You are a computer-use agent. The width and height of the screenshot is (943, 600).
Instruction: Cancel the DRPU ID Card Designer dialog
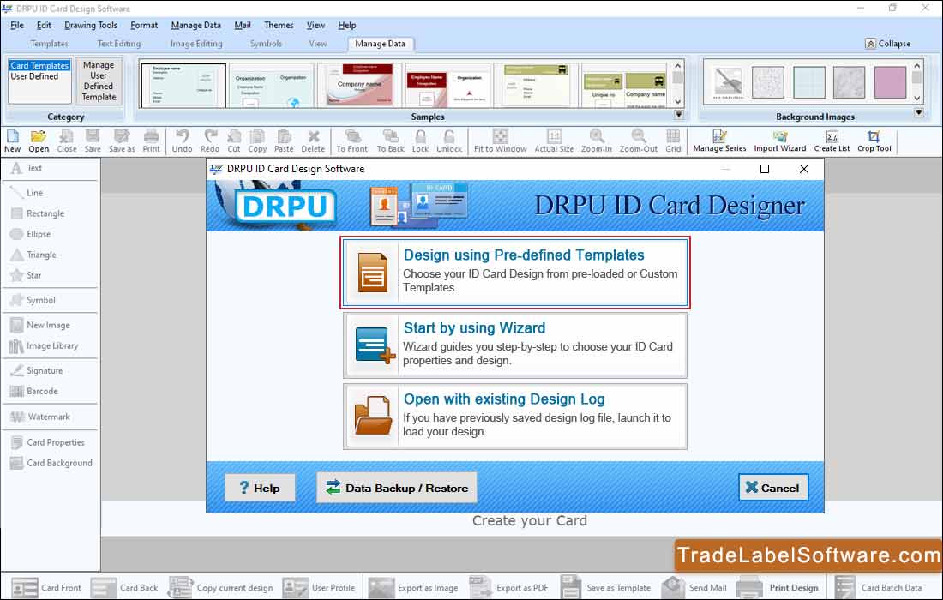click(x=772, y=488)
